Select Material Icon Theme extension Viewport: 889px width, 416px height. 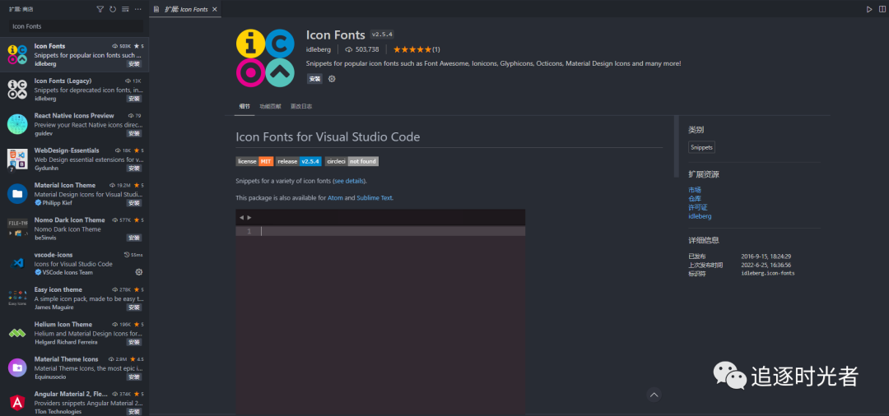[74, 193]
